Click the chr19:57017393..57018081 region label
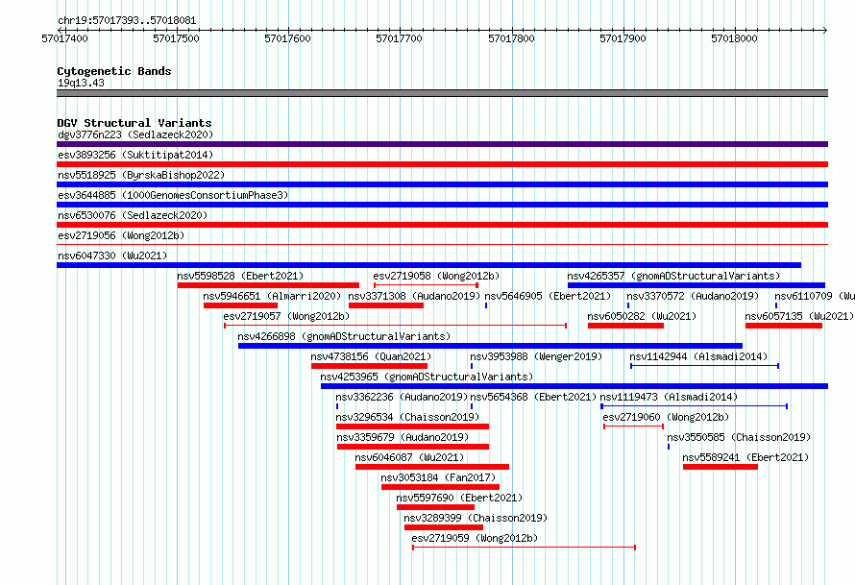 click(127, 21)
